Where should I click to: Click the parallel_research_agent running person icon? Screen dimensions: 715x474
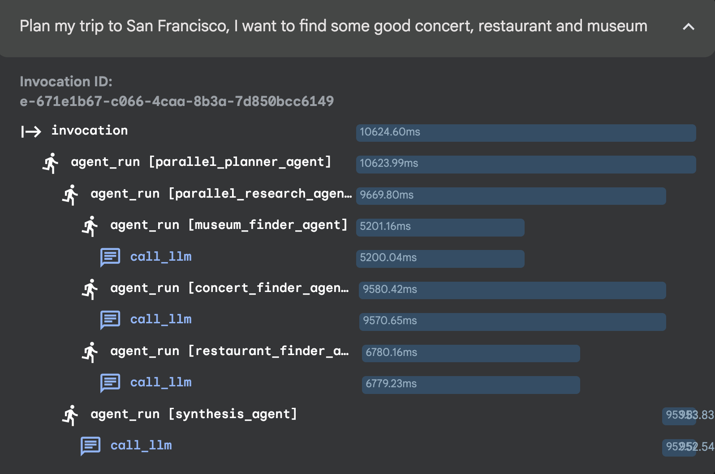70,195
